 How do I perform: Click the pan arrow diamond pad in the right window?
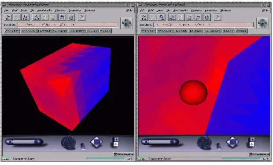coord(232,142)
